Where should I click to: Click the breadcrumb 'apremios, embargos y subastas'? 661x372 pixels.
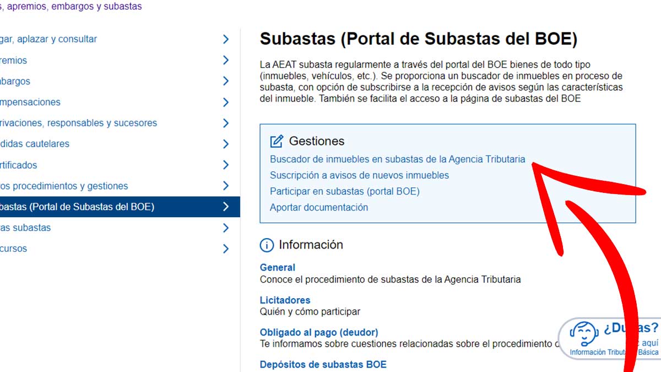tap(72, 6)
